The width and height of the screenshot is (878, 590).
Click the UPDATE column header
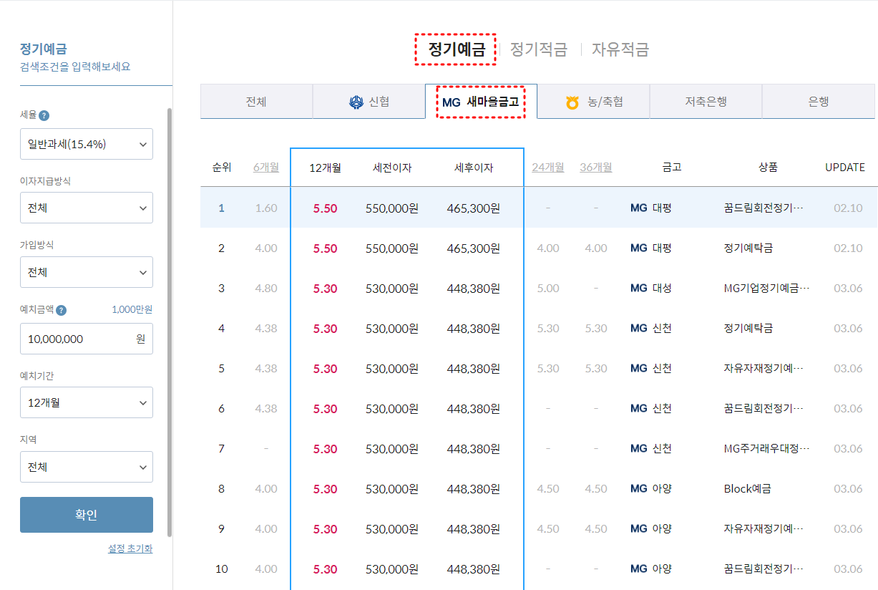[845, 168]
